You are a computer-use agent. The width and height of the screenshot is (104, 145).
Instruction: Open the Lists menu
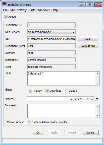point(32,10)
